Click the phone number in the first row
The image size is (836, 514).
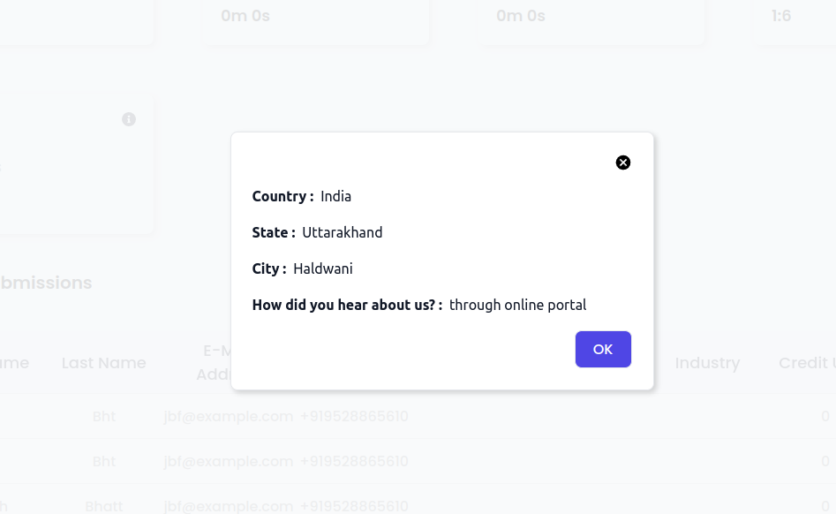[x=354, y=416]
